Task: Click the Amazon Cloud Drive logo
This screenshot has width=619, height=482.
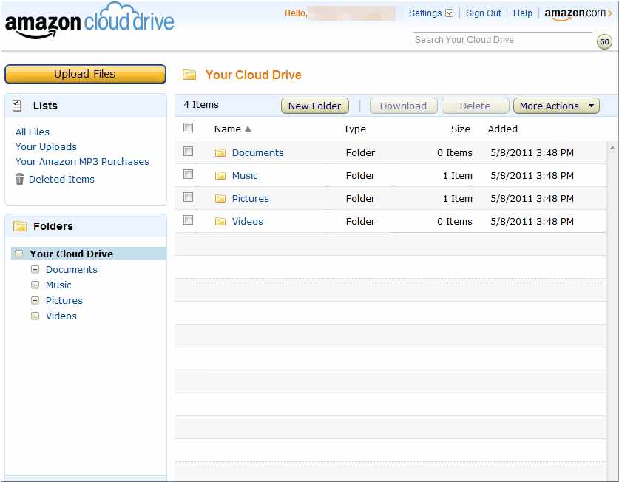Action: point(89,21)
